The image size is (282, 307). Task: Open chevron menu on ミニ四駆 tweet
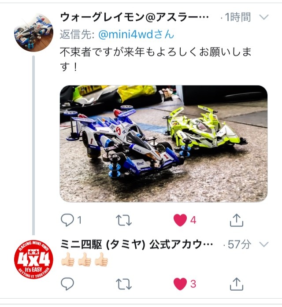[264, 244]
